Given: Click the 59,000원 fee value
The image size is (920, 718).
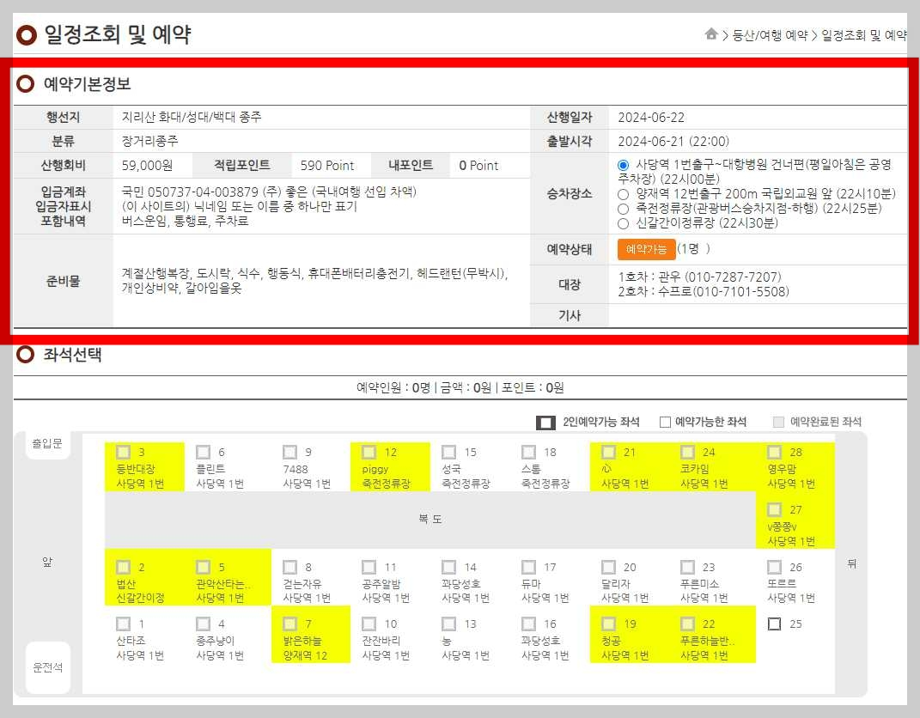Looking at the screenshot, I should [147, 166].
